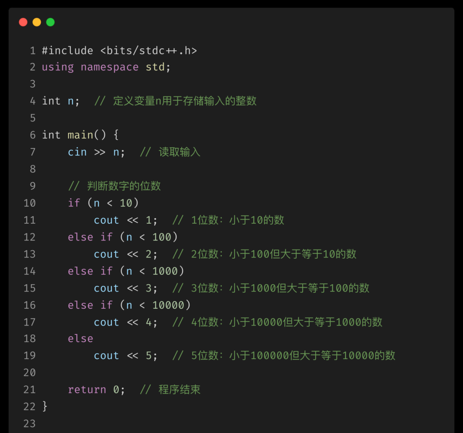Screen dimensions: 463x433
Task: Click the 'cout << 4;' statement
Action: click(x=126, y=322)
